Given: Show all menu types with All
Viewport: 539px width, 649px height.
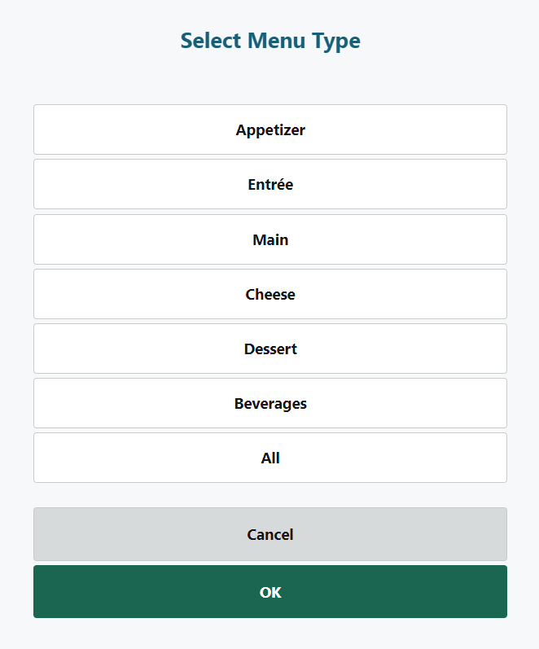Looking at the screenshot, I should pos(270,458).
